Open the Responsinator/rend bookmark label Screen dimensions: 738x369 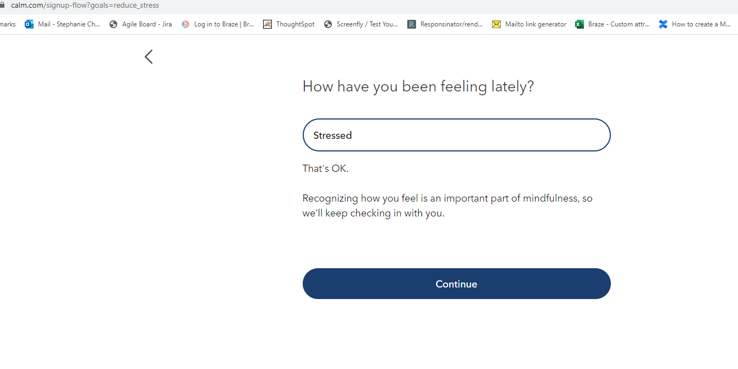pos(451,24)
